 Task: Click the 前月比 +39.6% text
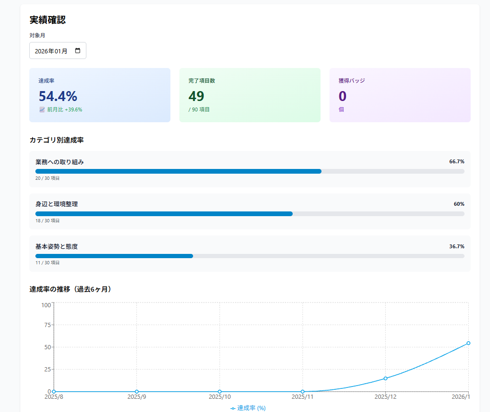coord(65,109)
